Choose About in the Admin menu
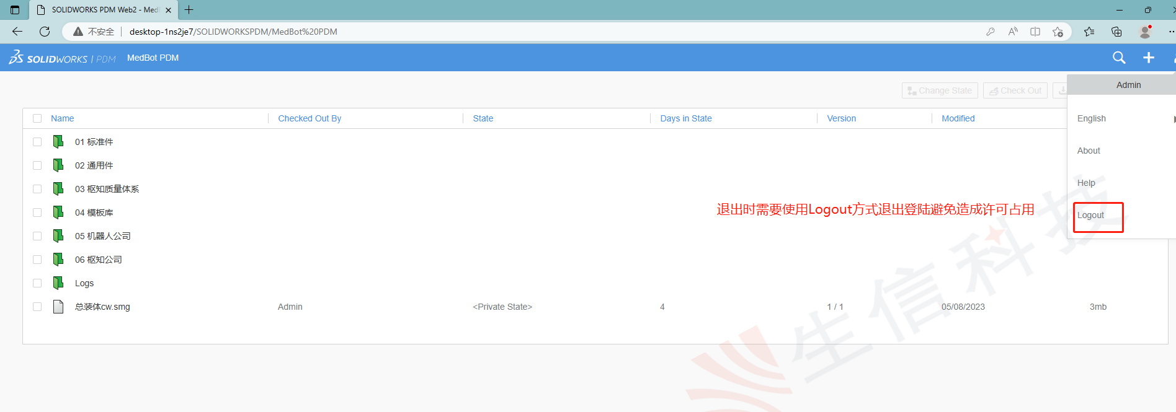 (x=1089, y=151)
